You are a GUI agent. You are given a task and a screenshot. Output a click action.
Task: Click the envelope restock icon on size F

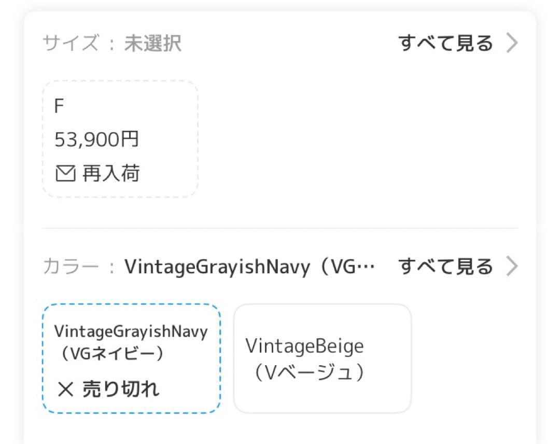coord(64,173)
